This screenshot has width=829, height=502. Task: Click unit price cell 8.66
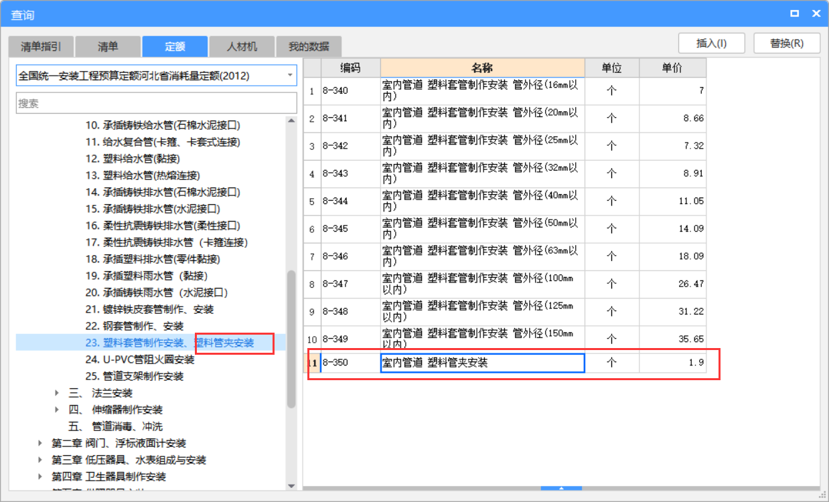(672, 118)
